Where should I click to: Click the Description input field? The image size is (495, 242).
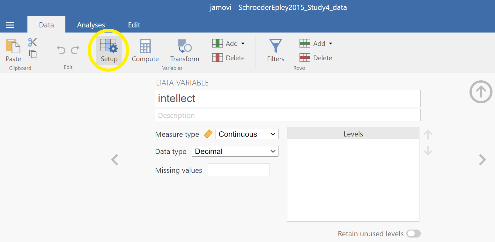coord(287,115)
